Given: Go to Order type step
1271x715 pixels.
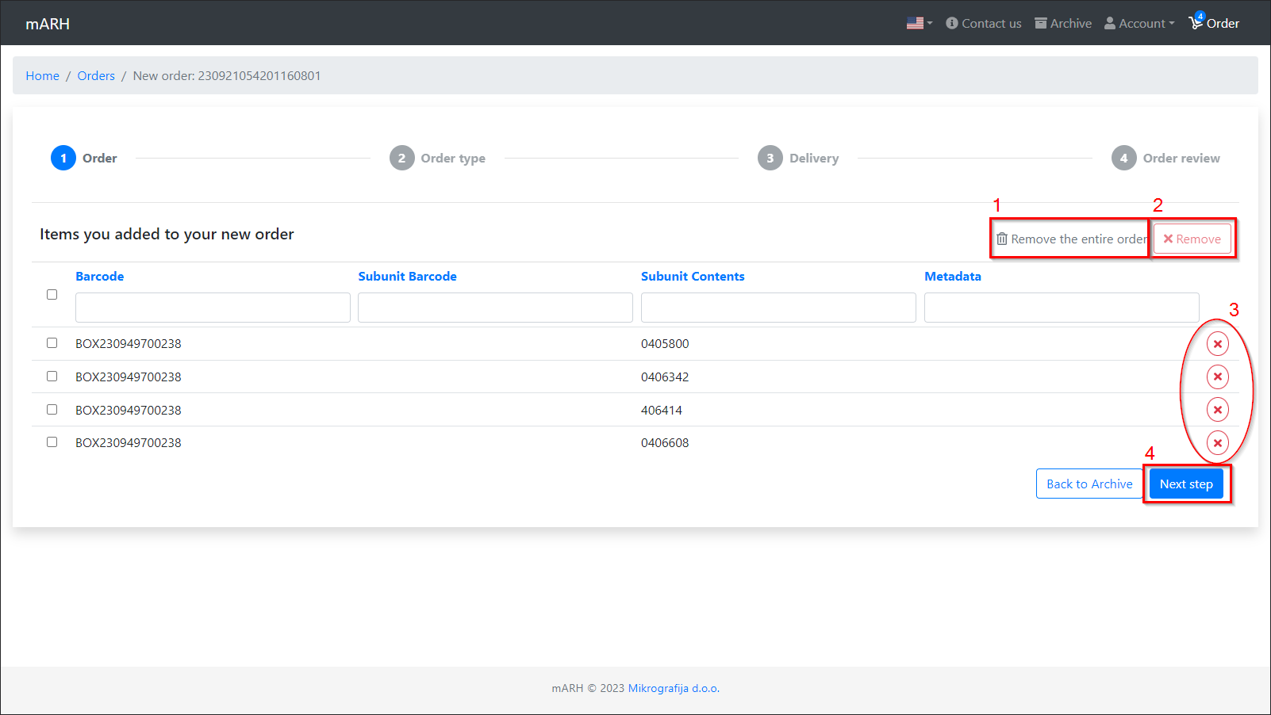Looking at the screenshot, I should coord(437,159).
